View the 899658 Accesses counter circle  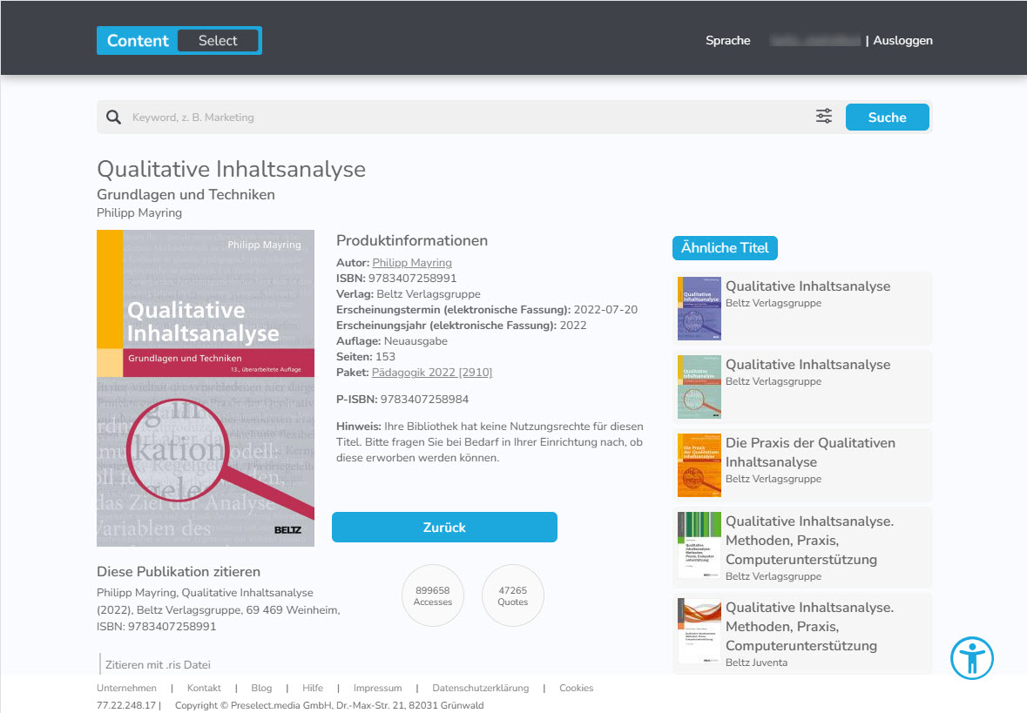(433, 595)
